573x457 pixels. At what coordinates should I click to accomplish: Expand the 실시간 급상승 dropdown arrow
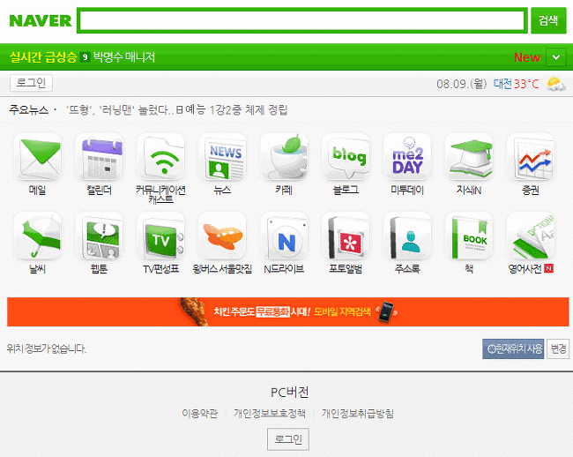556,57
